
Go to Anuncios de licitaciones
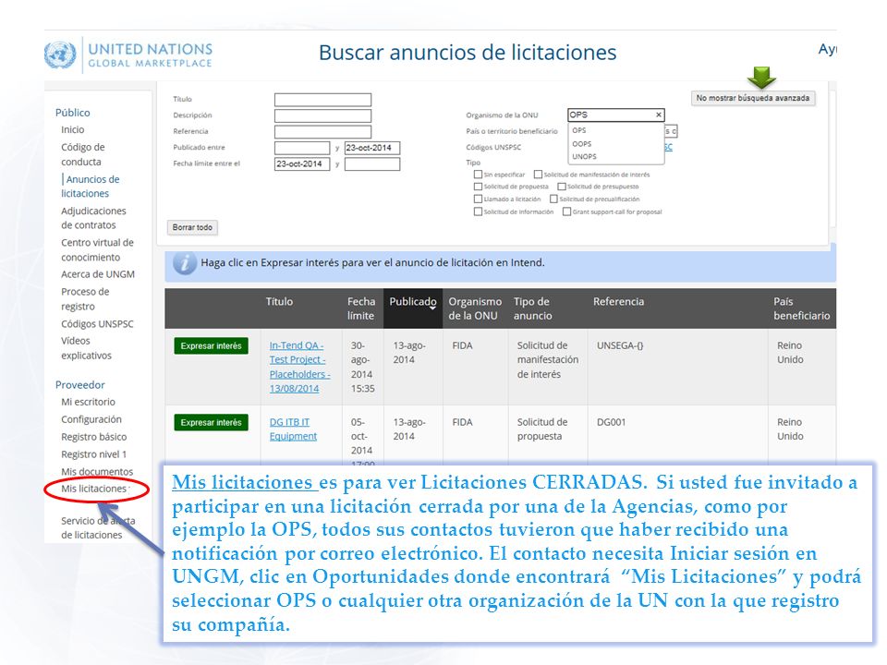point(90,186)
